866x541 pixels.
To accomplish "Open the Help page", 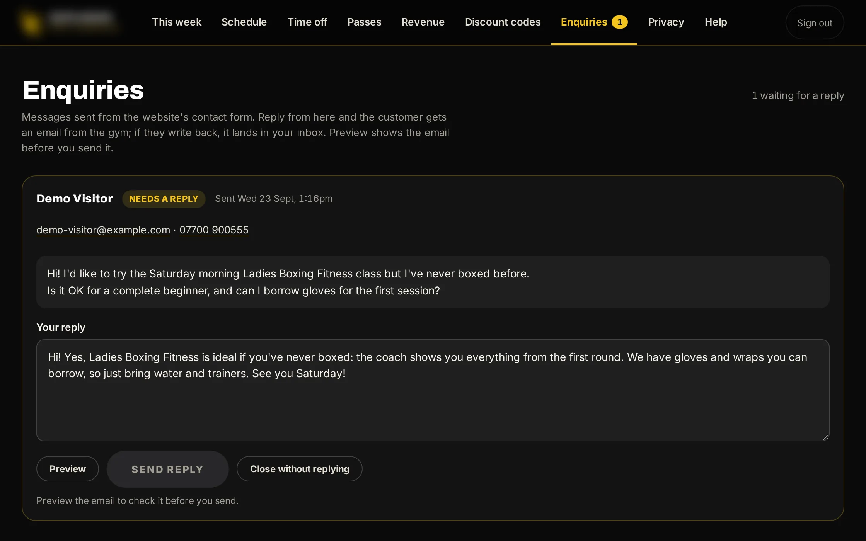I will (x=716, y=22).
